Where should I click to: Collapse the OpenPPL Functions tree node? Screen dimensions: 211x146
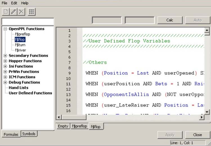pyautogui.click(x=5, y=29)
